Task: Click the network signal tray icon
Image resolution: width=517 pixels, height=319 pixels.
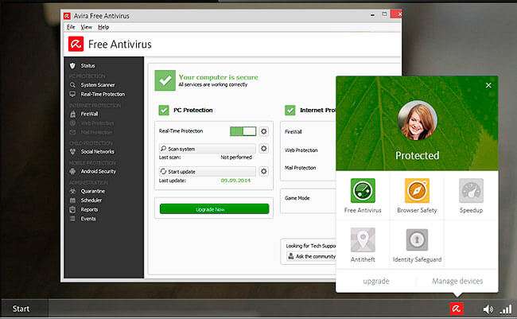Action: click(505, 309)
